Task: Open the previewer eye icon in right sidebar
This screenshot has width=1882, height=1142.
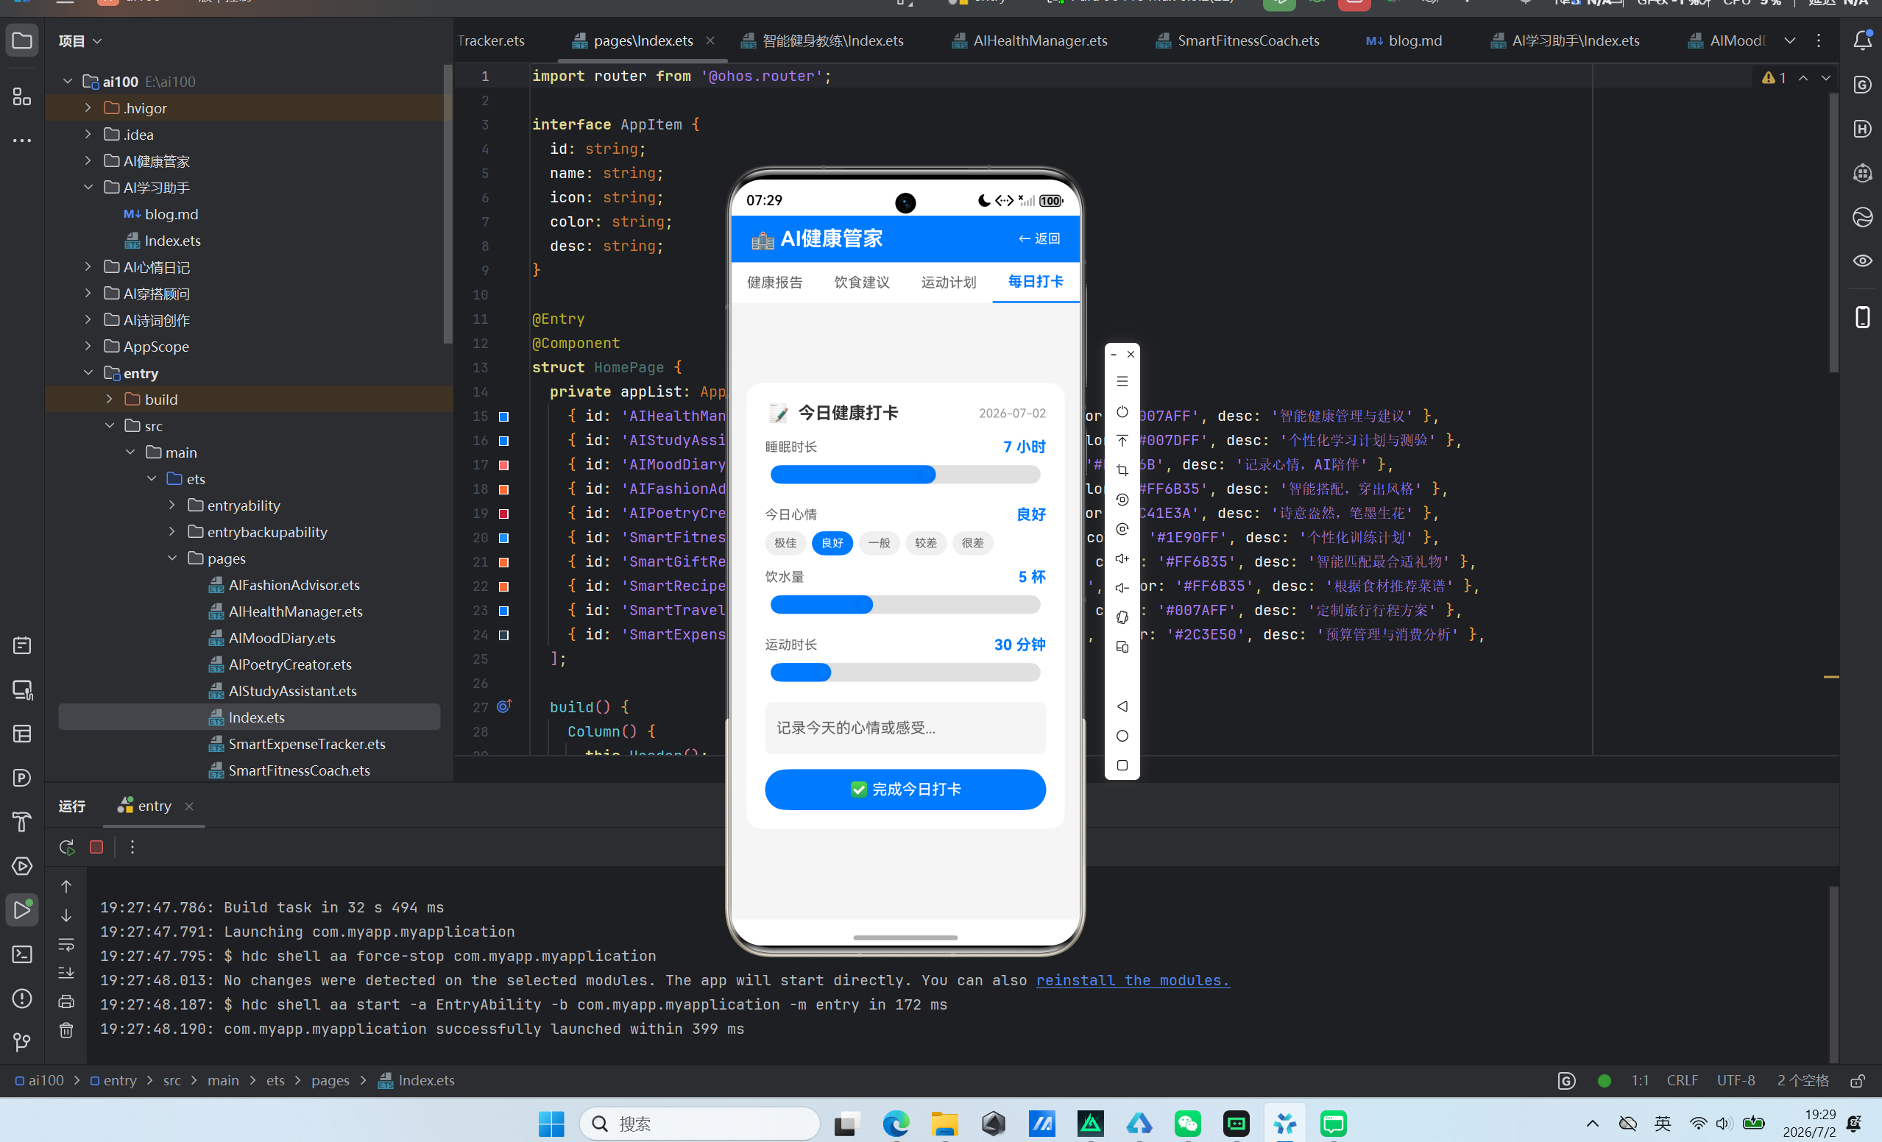Action: [x=1863, y=261]
